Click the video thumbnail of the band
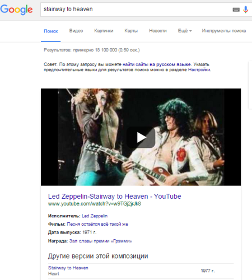 pyautogui.click(x=141, y=137)
